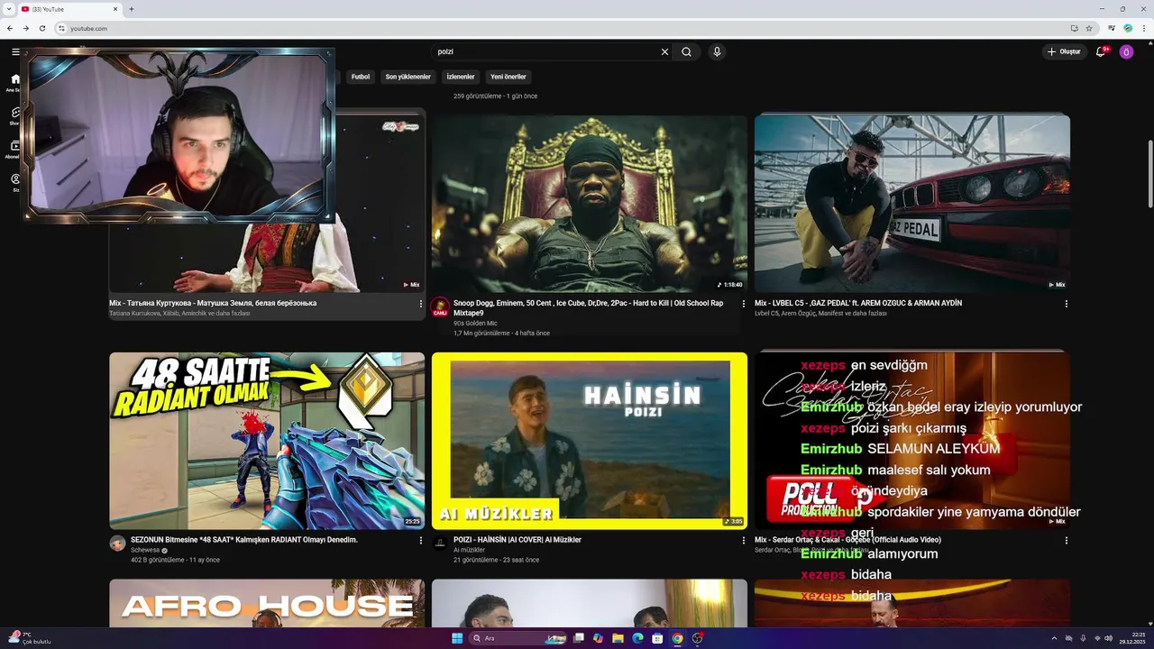
Task: Open OBS Studio from taskbar
Action: click(697, 638)
